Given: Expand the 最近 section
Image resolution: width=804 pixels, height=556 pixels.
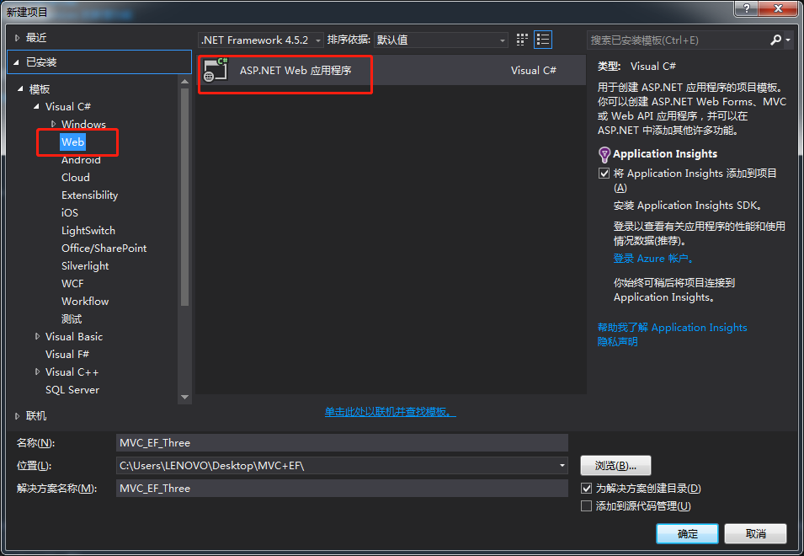Looking at the screenshot, I should (x=17, y=37).
